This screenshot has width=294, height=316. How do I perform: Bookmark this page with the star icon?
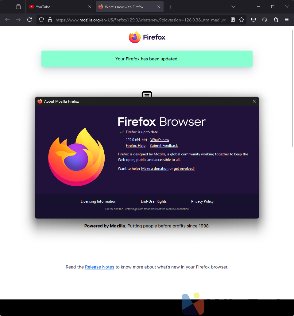(x=242, y=20)
